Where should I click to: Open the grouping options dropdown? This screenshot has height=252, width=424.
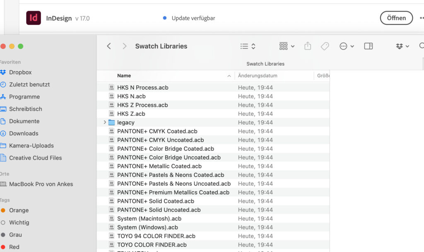point(287,46)
